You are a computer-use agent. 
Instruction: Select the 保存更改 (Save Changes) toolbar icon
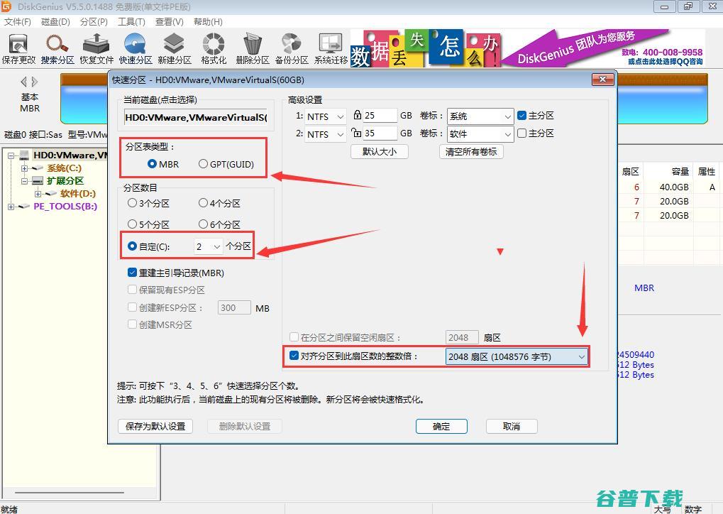click(x=18, y=46)
